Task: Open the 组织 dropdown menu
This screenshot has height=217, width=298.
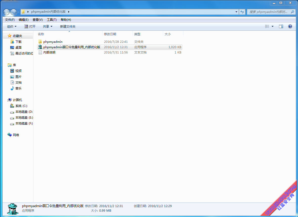Action: click(12, 26)
